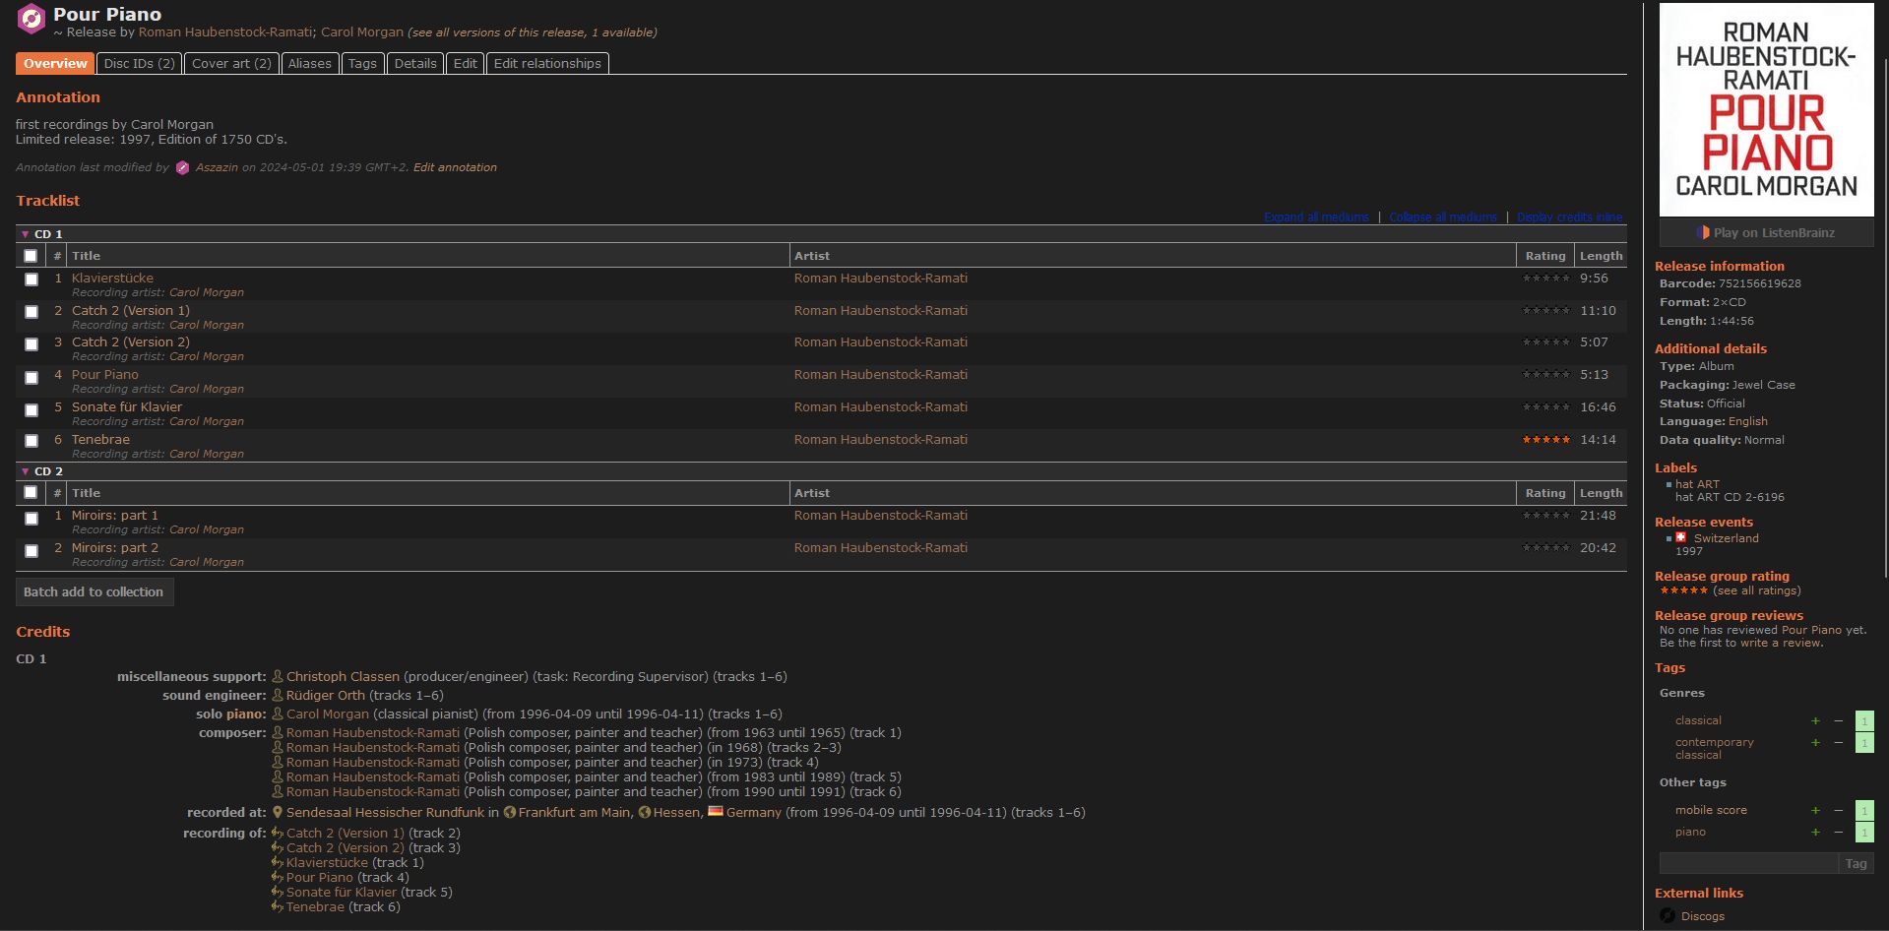Switch to the Cover art (2) tab
1889x931 pixels.
point(231,64)
